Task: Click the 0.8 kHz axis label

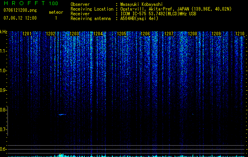Action: click(x=3, y=110)
